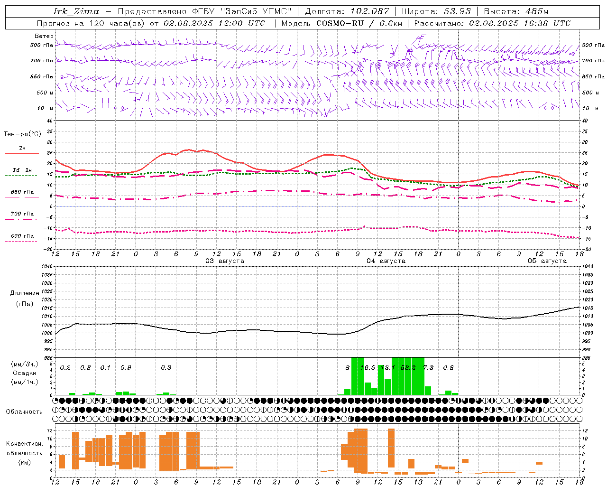Click the 53.2 precipitation total
This screenshot has width=607, height=486.
pos(408,367)
